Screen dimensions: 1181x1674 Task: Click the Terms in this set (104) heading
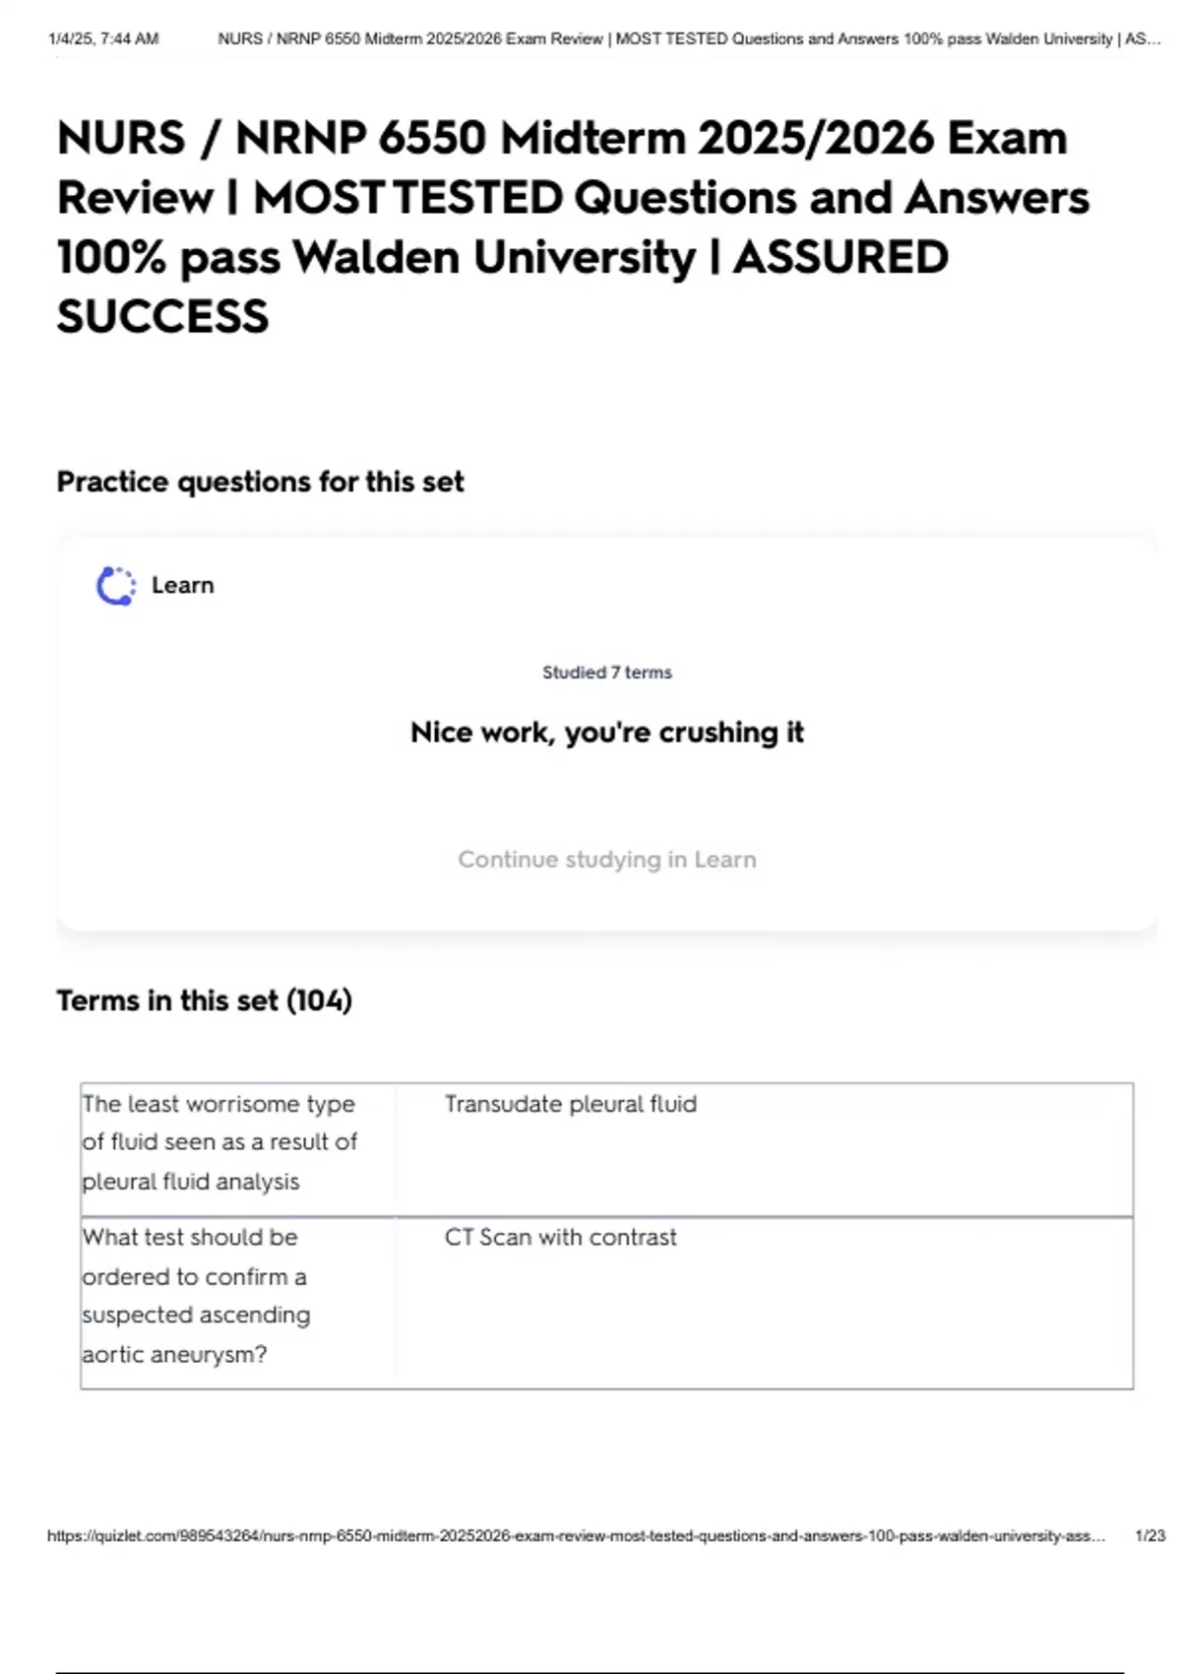[x=204, y=1000]
